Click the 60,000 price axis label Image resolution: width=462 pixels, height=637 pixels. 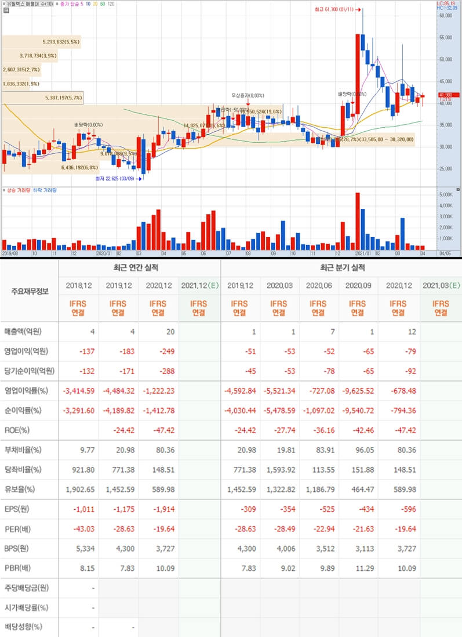[445, 16]
